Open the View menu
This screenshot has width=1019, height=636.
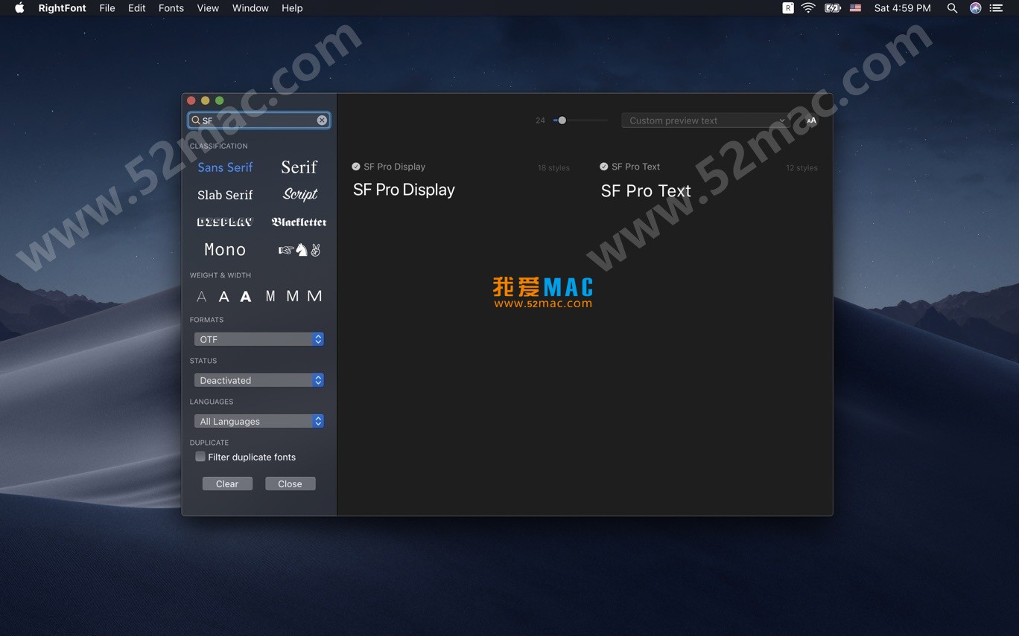pyautogui.click(x=208, y=8)
